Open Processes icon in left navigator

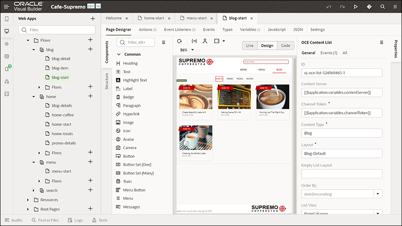point(7,81)
